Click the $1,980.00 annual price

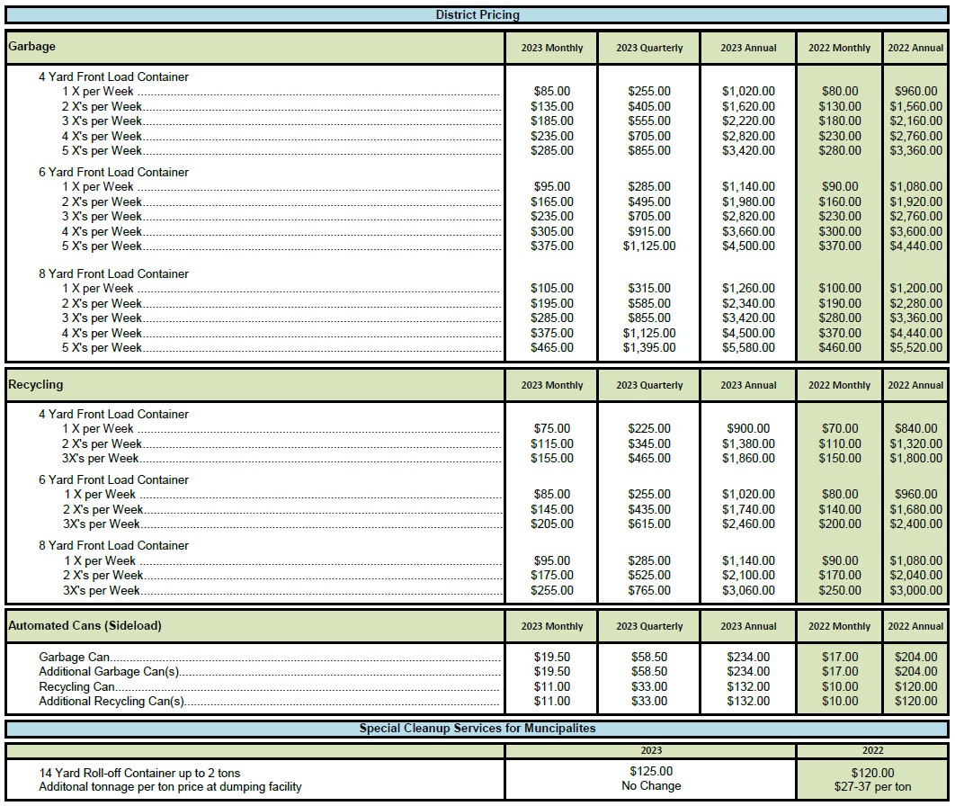click(x=748, y=201)
